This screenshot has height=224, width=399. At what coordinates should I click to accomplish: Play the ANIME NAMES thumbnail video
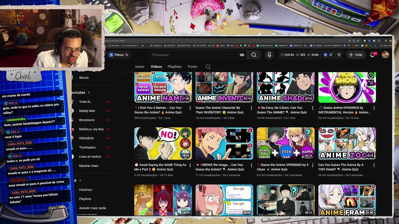point(163,87)
